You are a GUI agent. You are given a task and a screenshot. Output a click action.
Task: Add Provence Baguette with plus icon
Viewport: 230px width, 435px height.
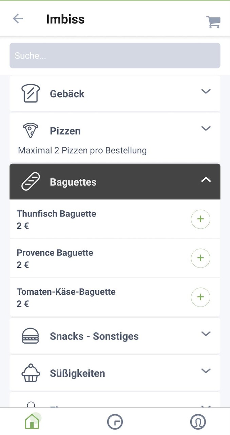(x=200, y=258)
